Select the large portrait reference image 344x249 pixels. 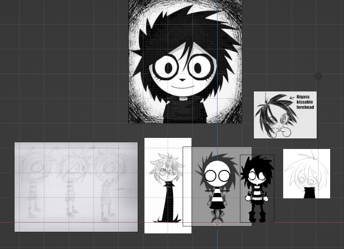point(185,61)
